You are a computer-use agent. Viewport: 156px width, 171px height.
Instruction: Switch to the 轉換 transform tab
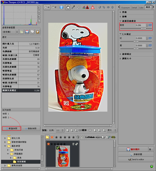(148, 7)
